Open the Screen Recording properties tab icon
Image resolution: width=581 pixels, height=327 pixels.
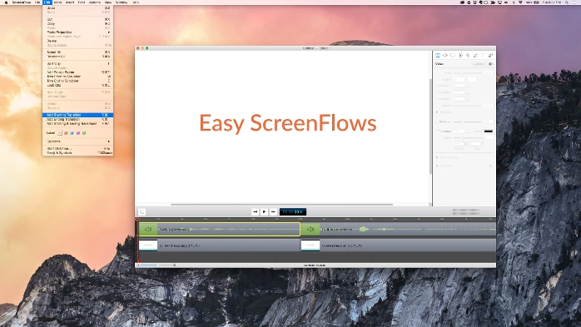click(453, 55)
